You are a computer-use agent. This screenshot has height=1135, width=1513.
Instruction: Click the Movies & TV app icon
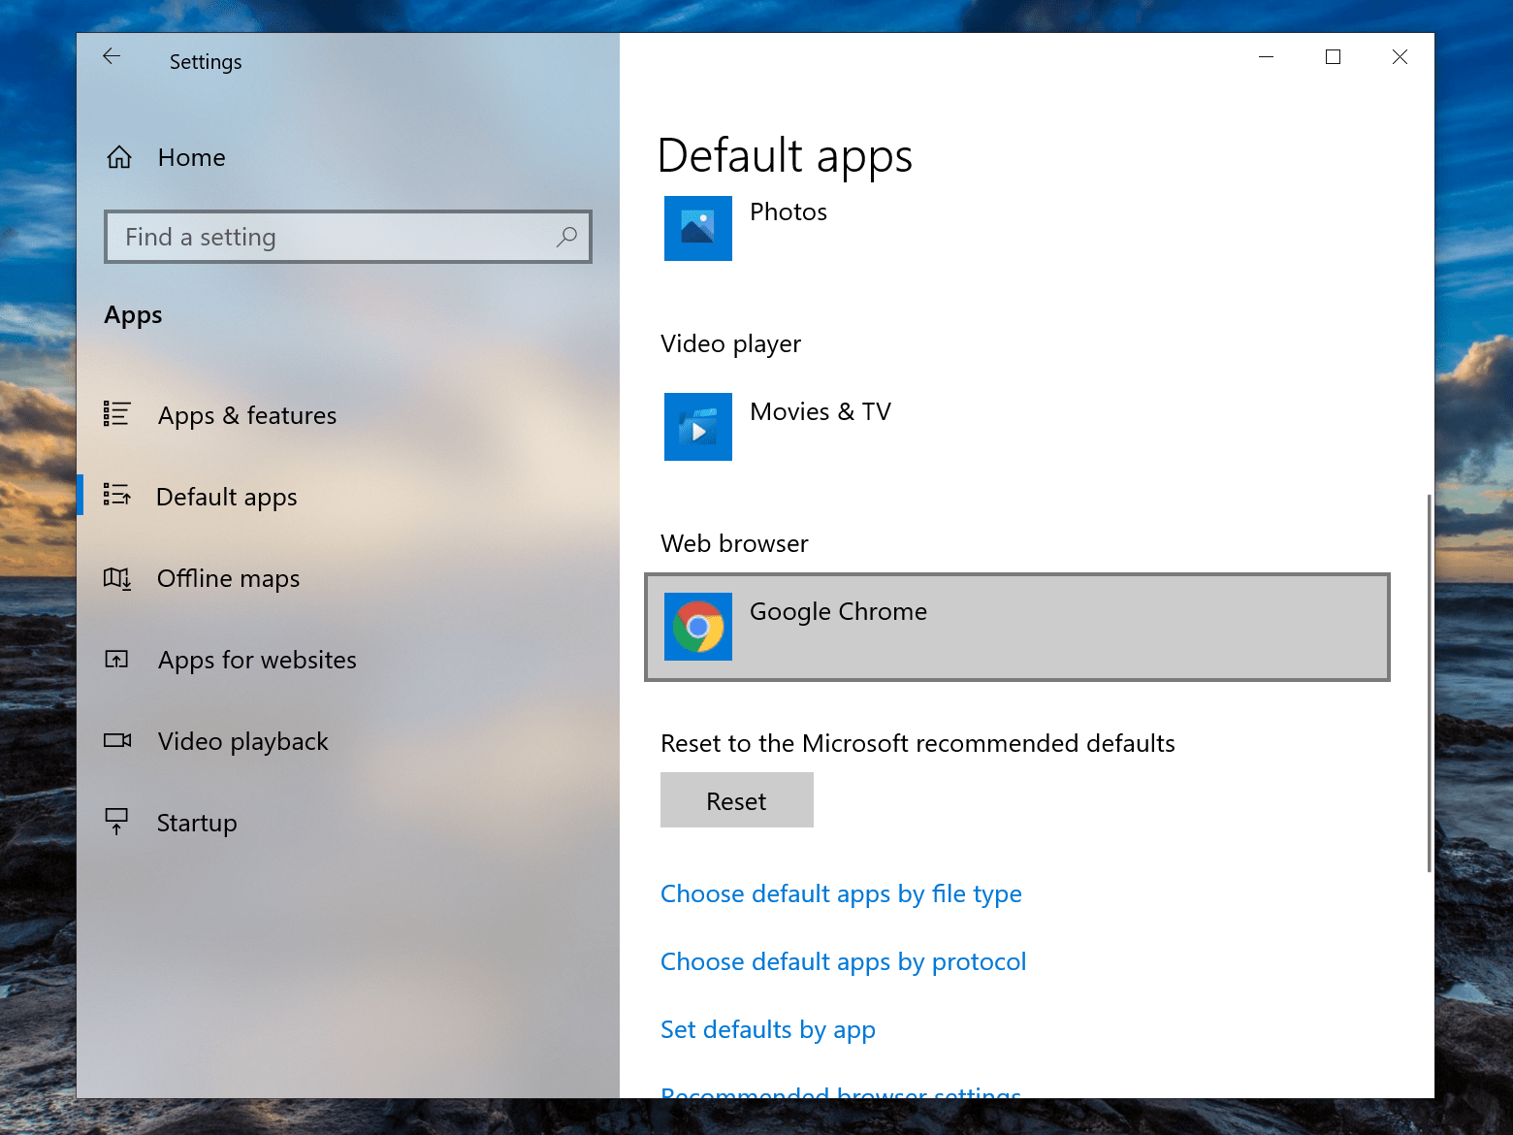[698, 427]
